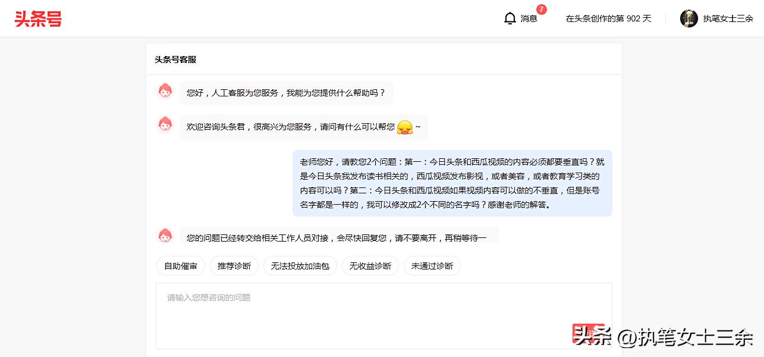The width and height of the screenshot is (764, 357).
Task: Open your profile avatar in top bar
Action: point(688,18)
